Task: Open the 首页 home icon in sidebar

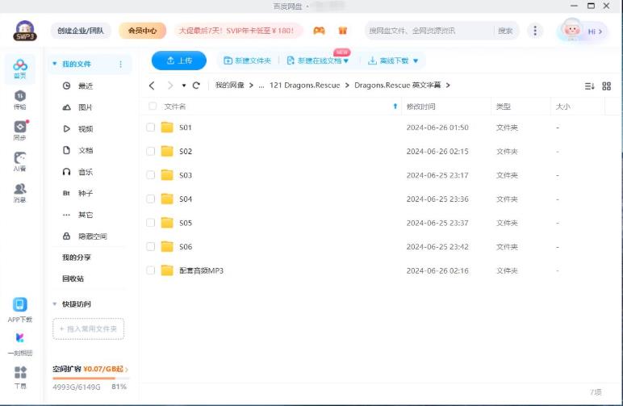Action: pyautogui.click(x=20, y=69)
